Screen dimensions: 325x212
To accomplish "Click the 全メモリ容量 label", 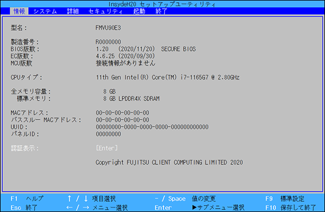I will (30, 91).
